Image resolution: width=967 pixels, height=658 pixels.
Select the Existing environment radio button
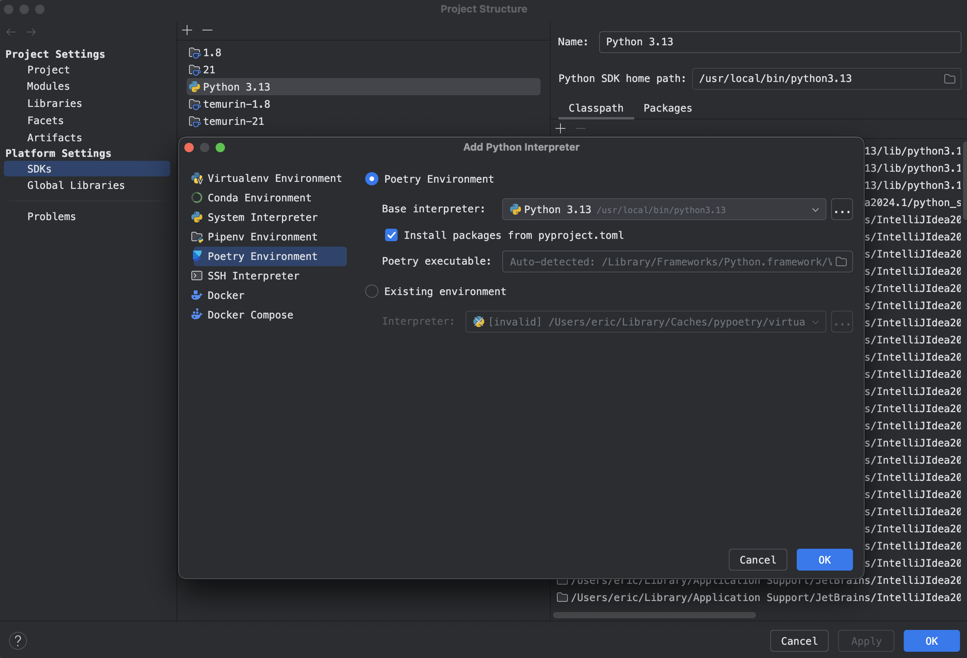[x=372, y=291]
